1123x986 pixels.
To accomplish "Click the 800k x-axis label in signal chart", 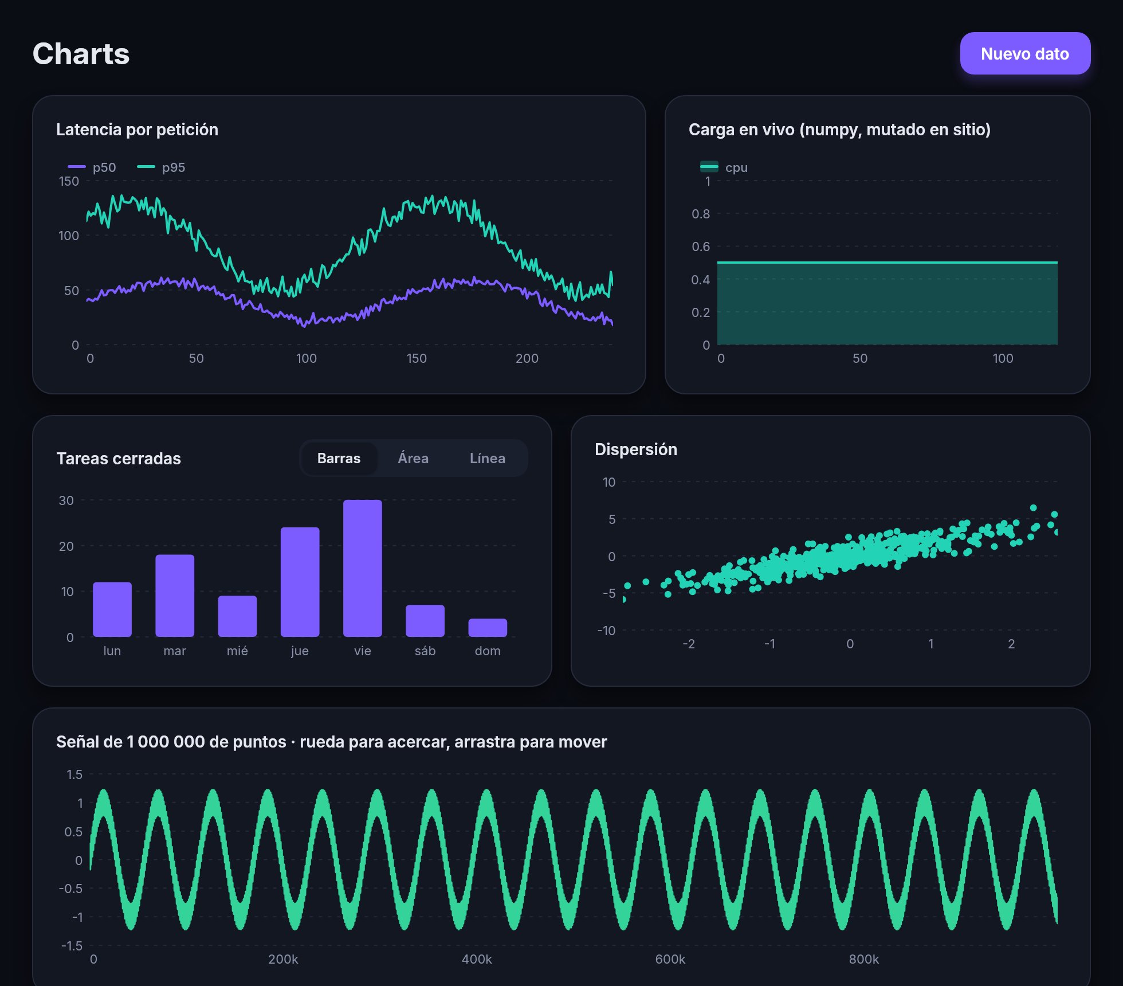I will (x=864, y=959).
